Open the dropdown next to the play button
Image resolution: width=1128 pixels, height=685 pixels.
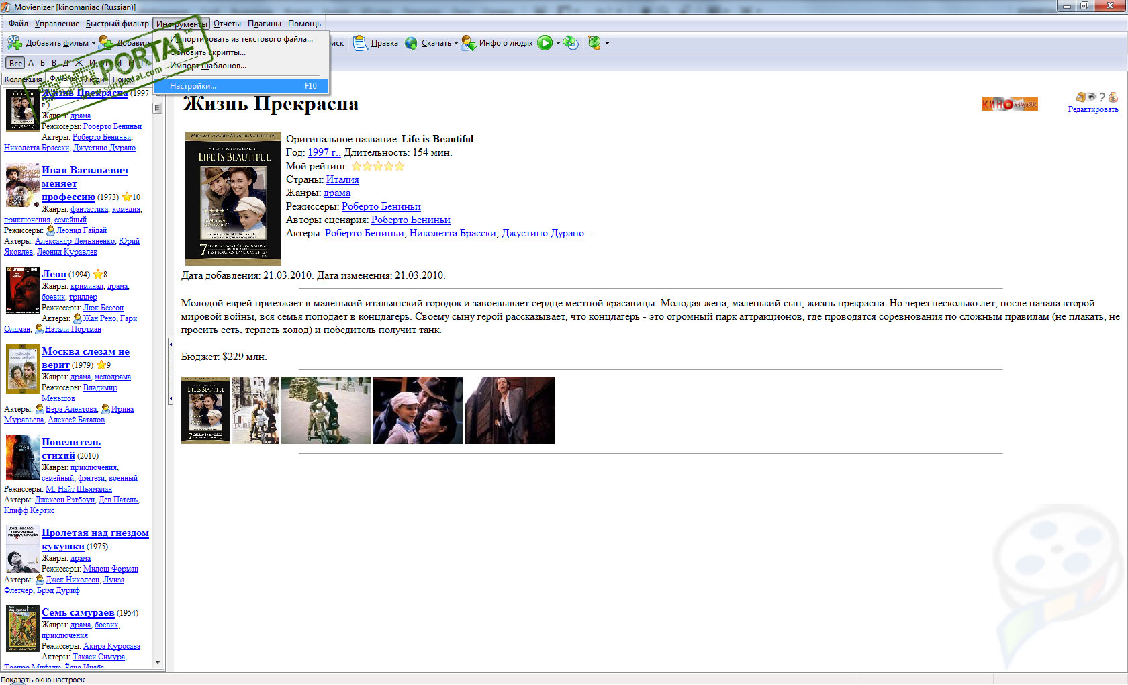558,43
